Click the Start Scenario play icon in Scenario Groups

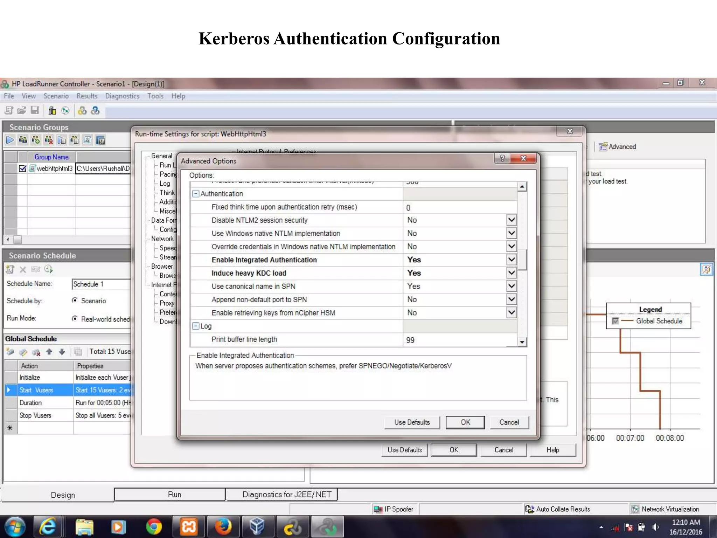click(10, 140)
